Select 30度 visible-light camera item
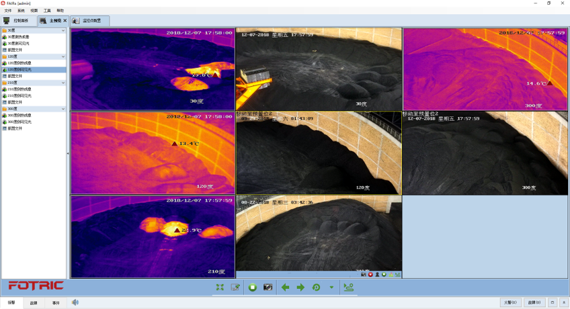 pos(34,44)
